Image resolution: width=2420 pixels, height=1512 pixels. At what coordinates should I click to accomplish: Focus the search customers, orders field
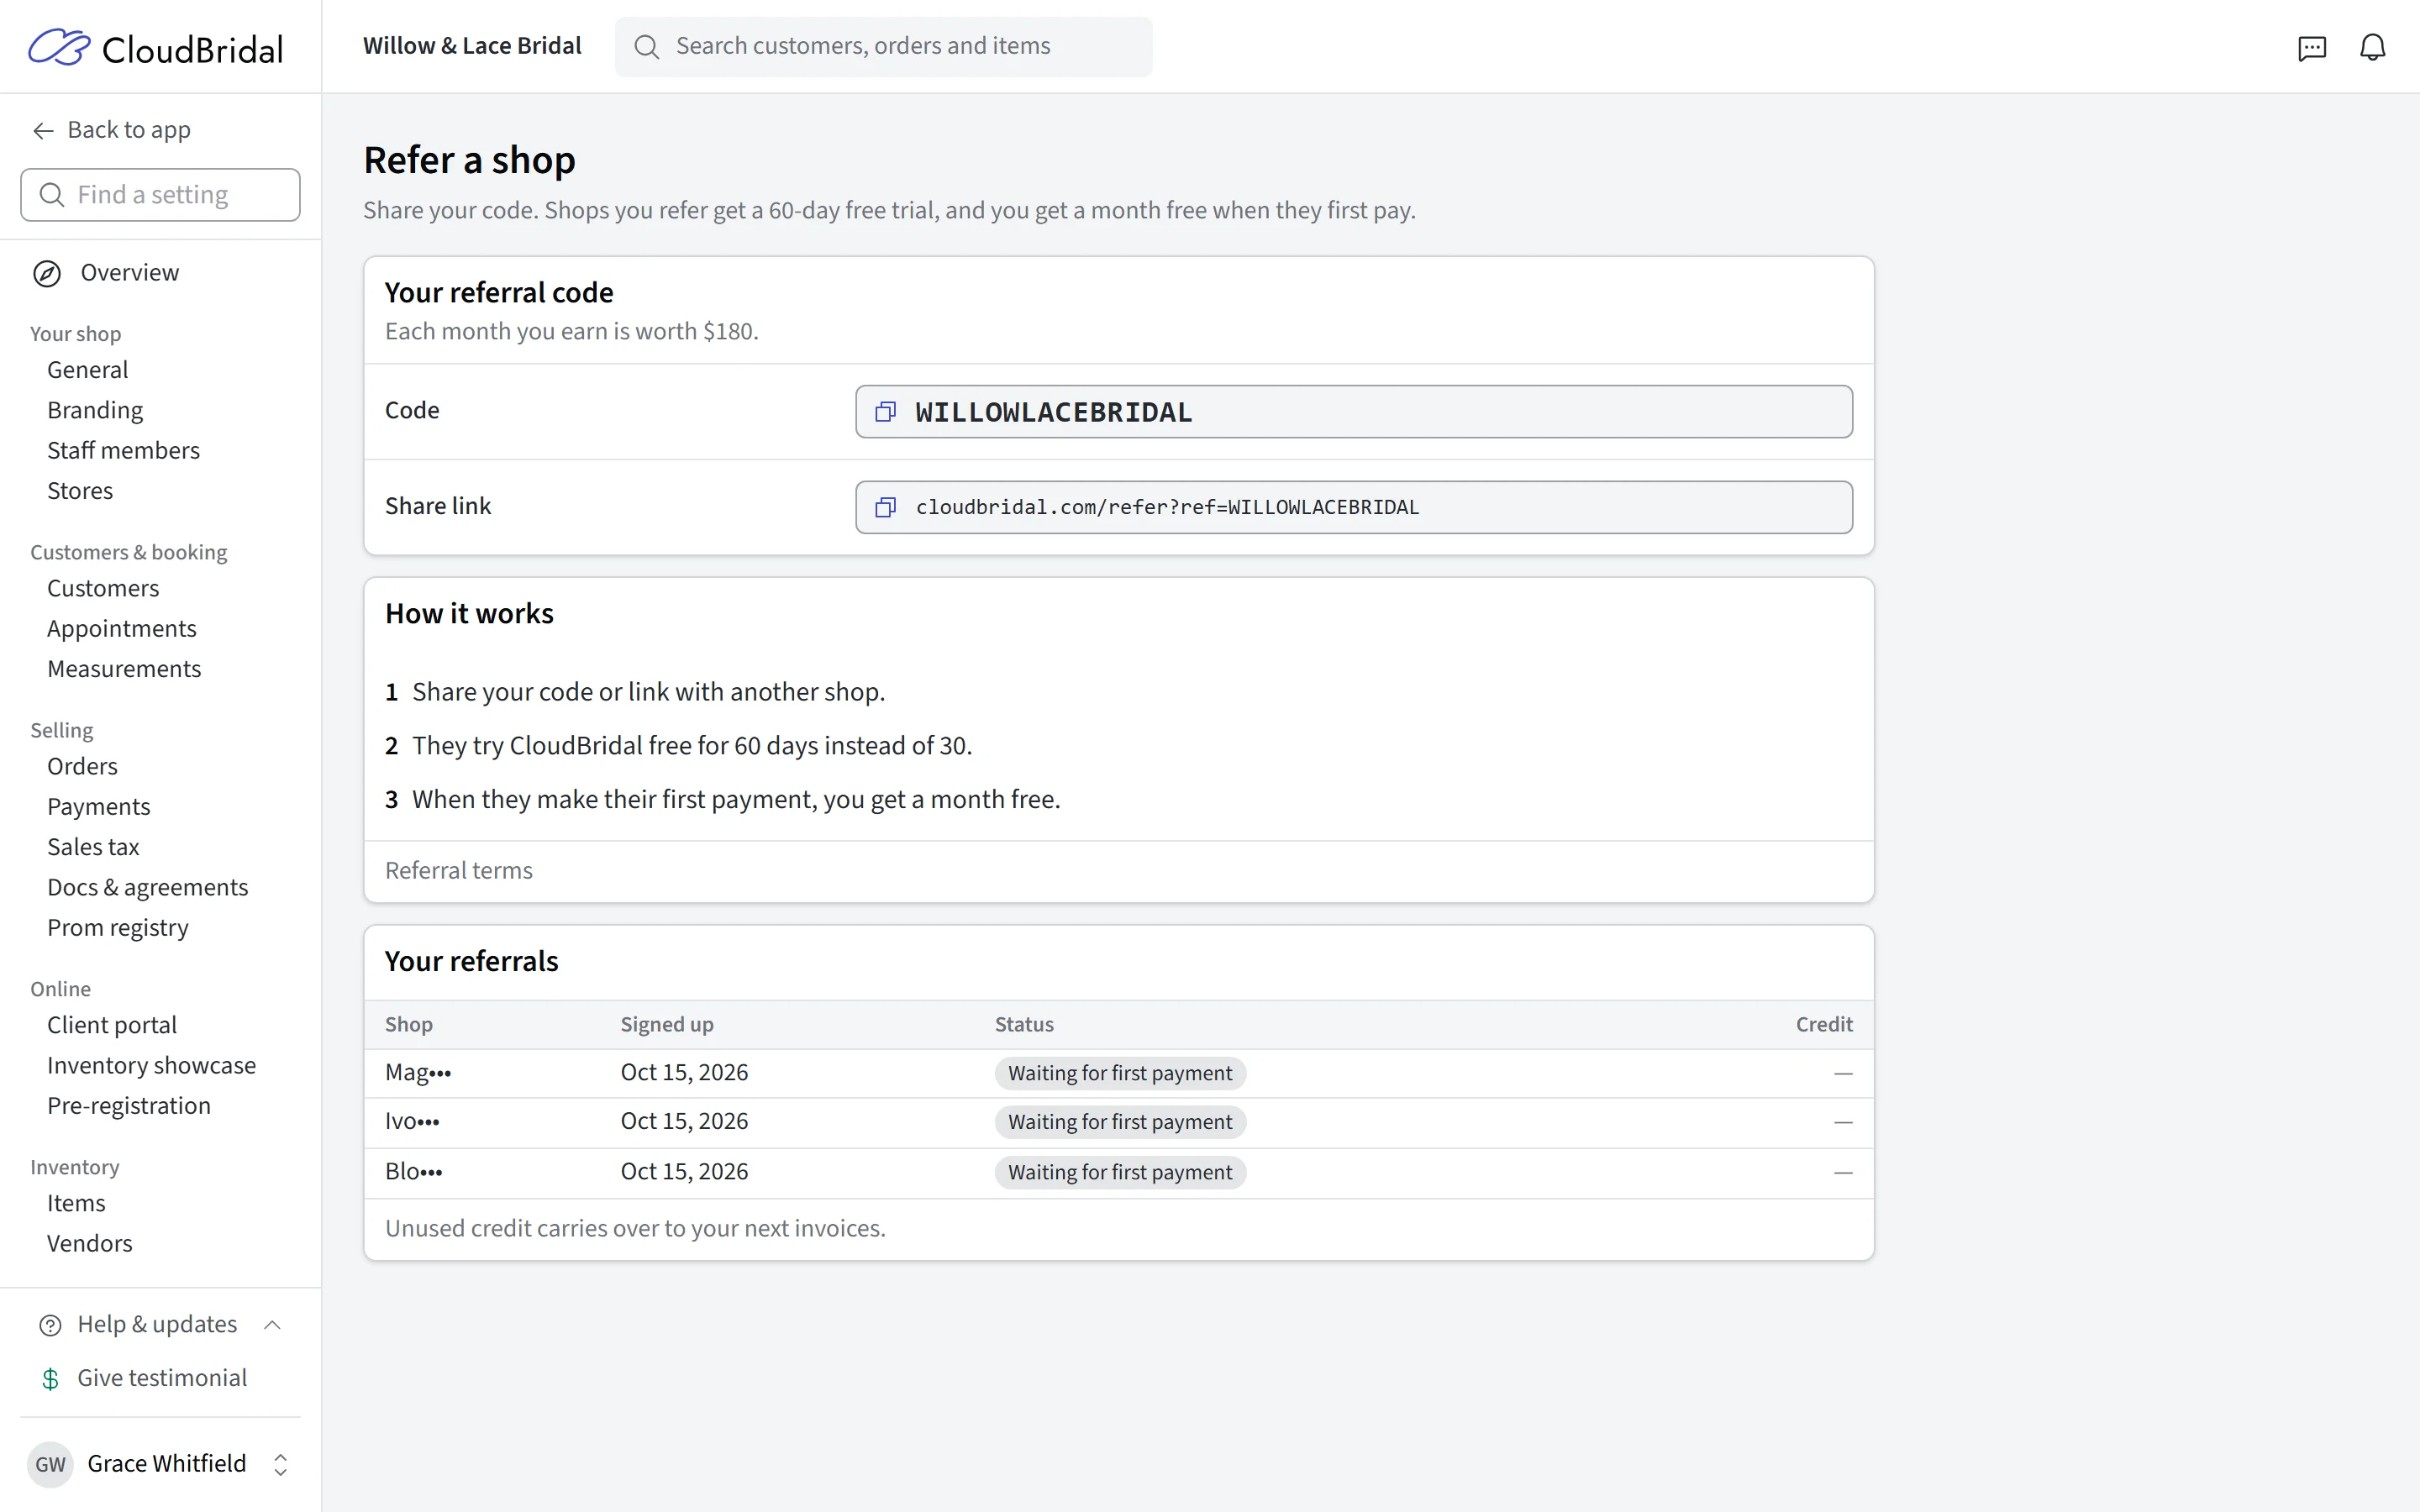pyautogui.click(x=884, y=47)
